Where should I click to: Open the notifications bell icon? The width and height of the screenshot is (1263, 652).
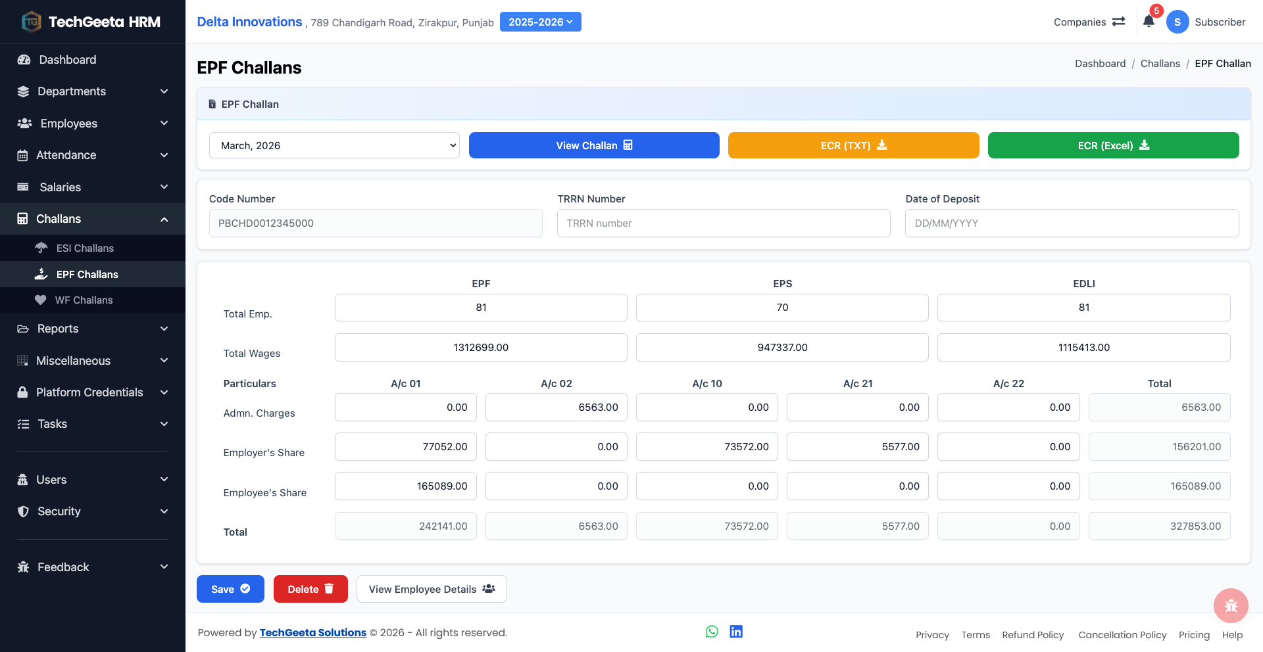pos(1149,21)
